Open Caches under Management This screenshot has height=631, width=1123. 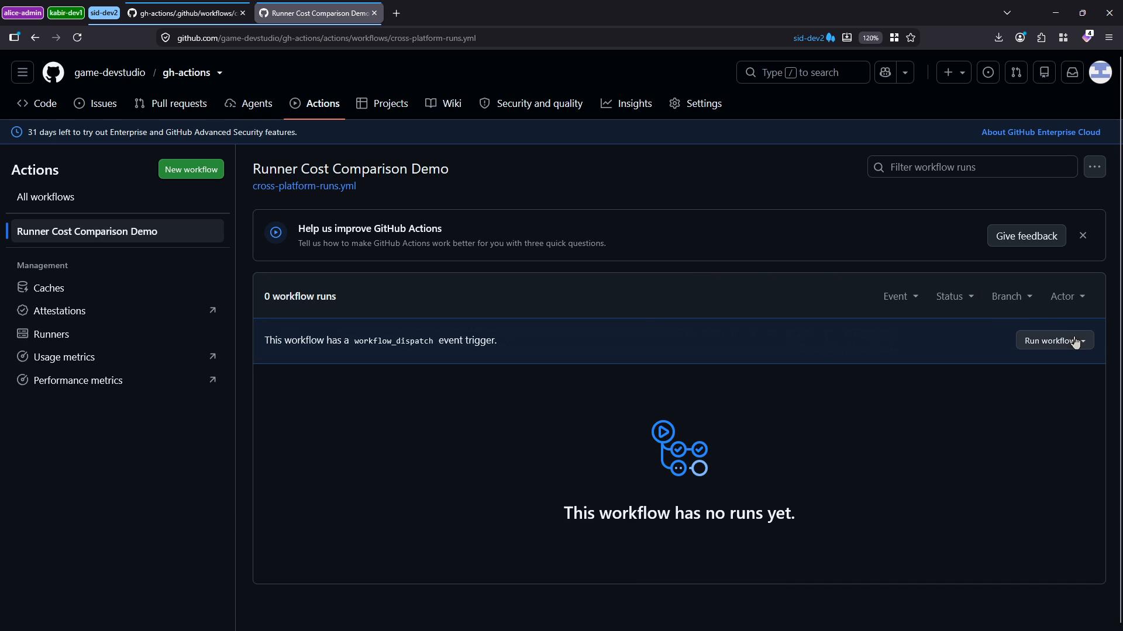click(x=117, y=288)
